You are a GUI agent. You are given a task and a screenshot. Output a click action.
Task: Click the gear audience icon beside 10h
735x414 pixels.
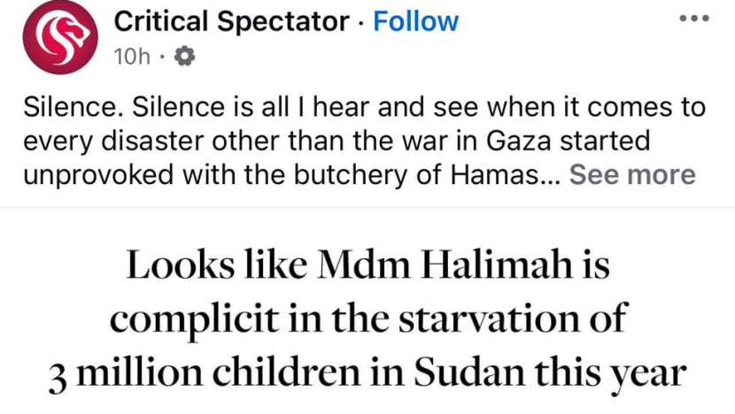(x=184, y=57)
